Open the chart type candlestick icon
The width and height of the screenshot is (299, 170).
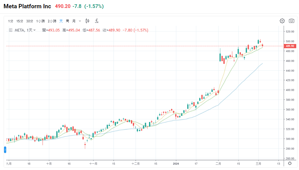[x=87, y=21]
